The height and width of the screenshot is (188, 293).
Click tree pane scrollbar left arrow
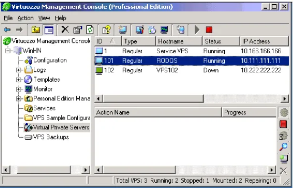tap(6, 170)
